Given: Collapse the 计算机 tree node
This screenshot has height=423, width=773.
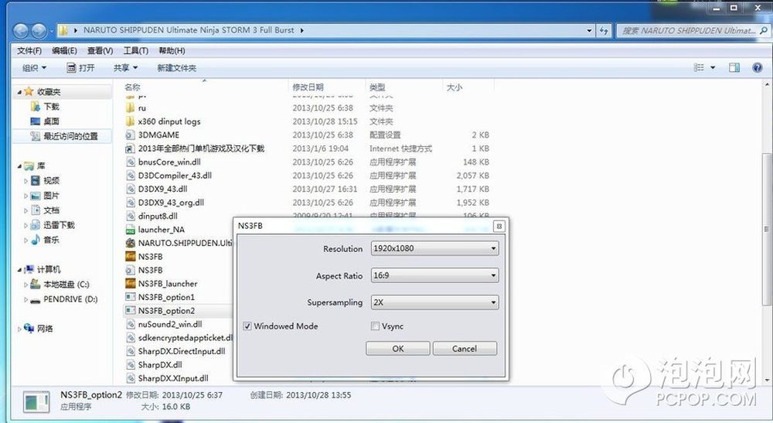Looking at the screenshot, I should 19,270.
